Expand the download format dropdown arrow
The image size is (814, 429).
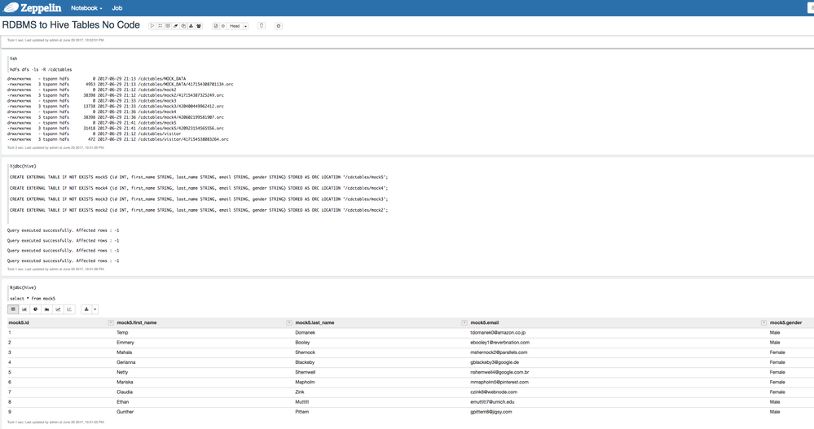click(x=95, y=309)
